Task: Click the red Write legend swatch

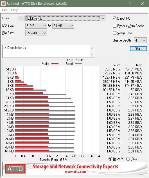Action: pos(55,64)
